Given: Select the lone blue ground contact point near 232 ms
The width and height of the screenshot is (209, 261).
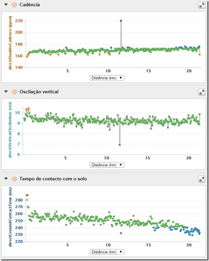Looking at the screenshot, I should [121, 233].
